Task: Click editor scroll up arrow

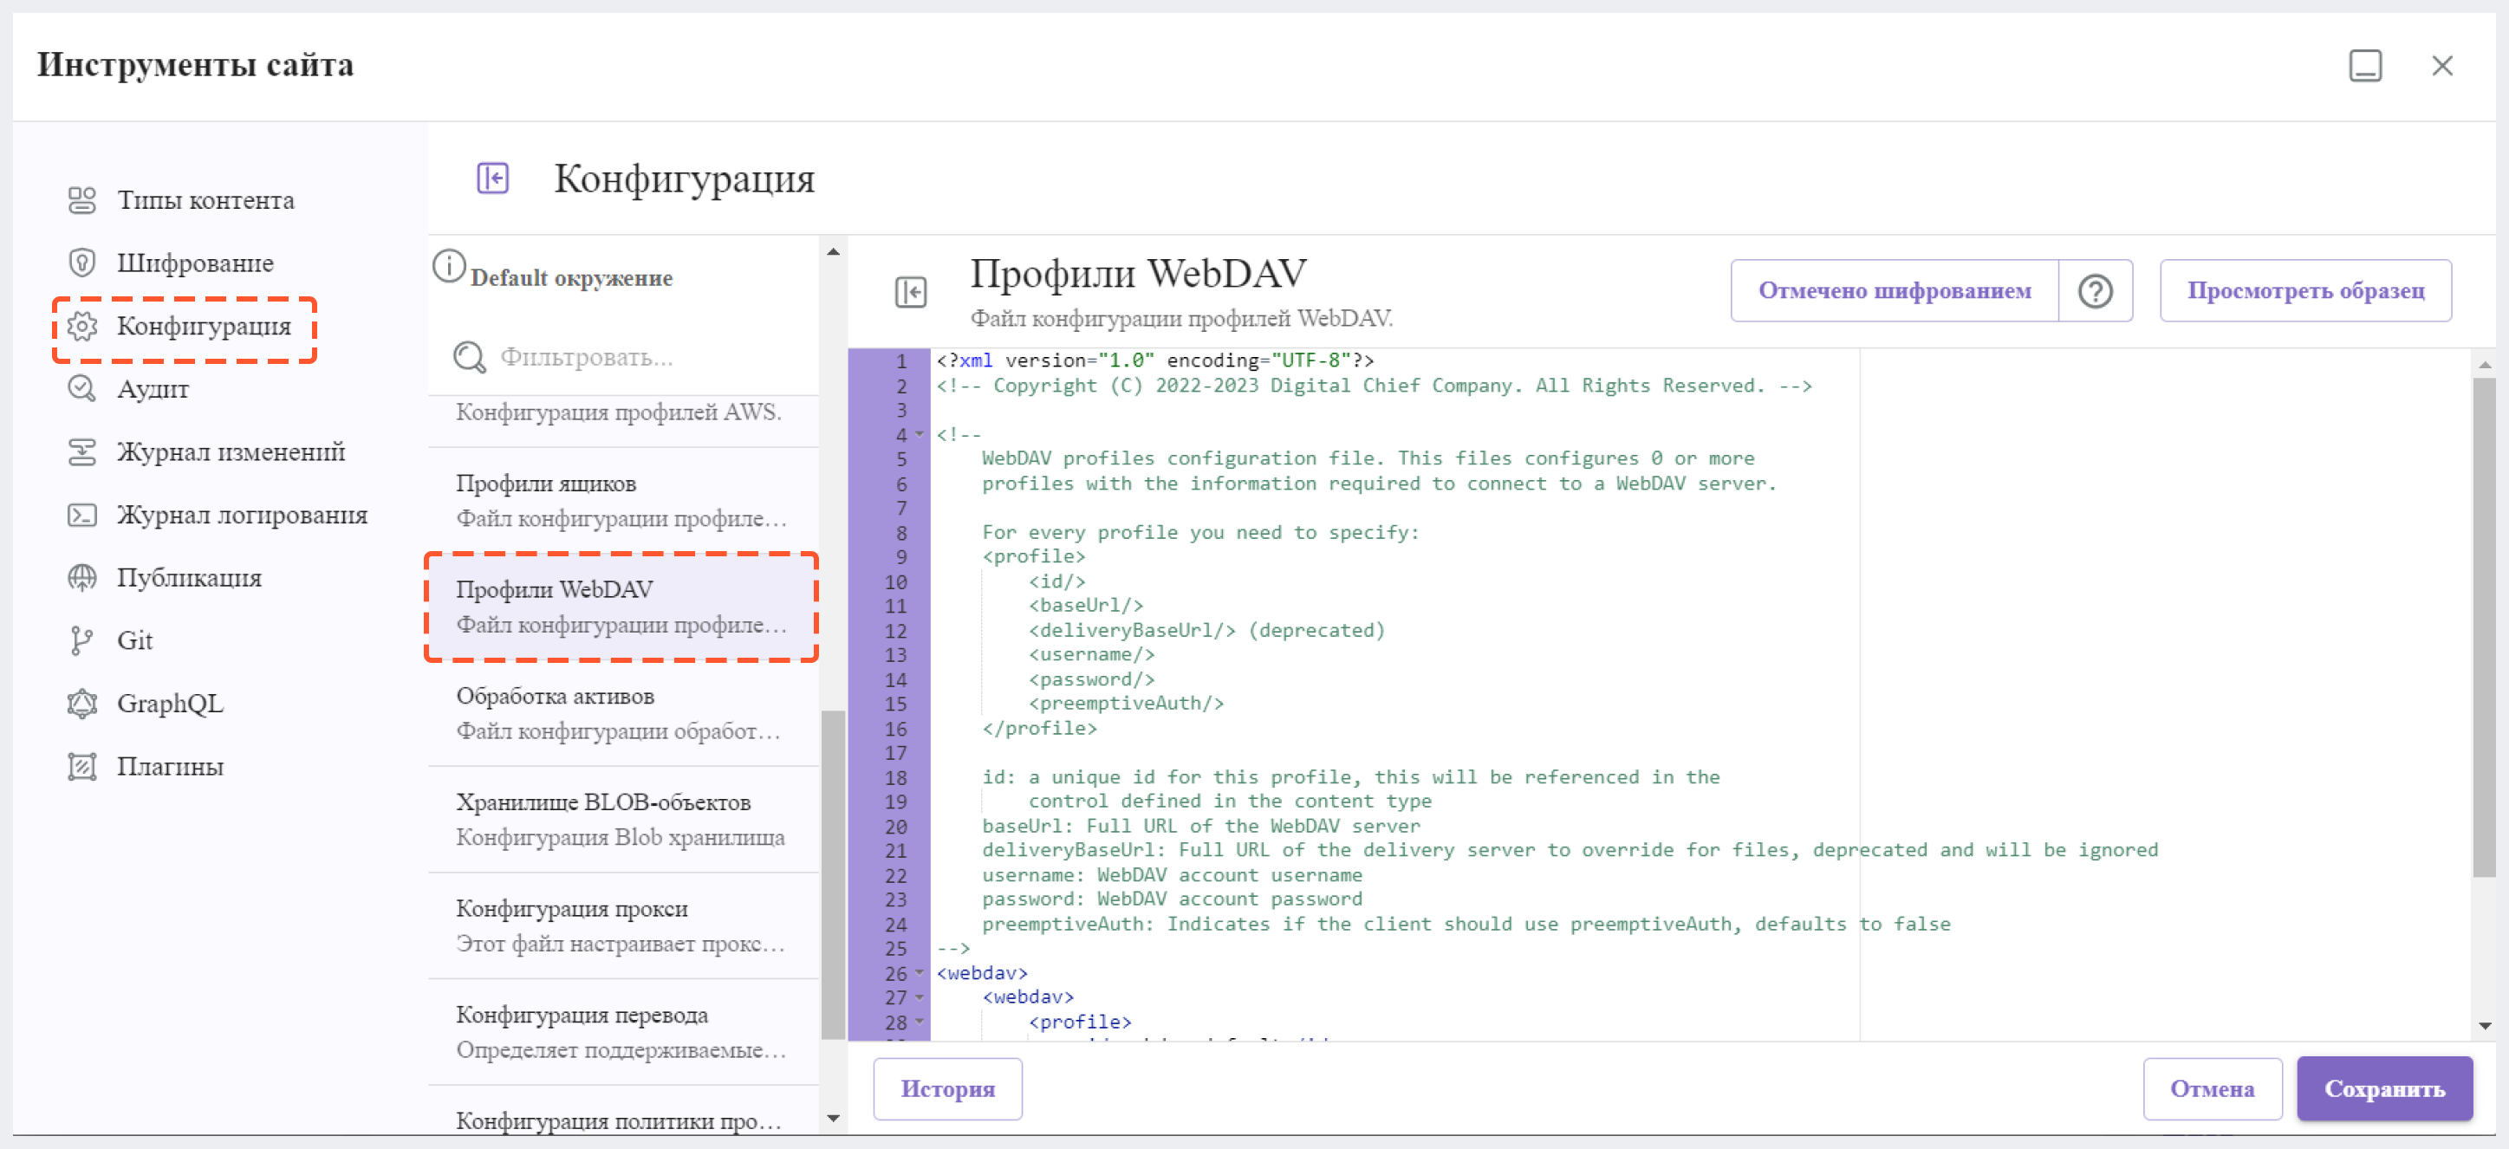Action: [2485, 364]
